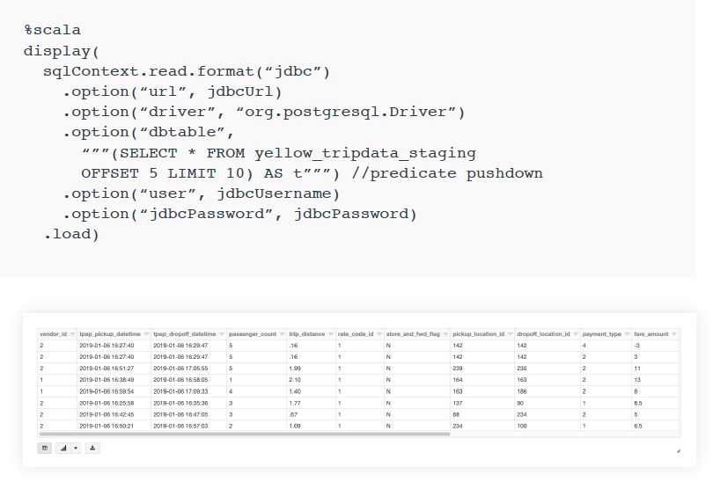Select the payment_type column header
The height and width of the screenshot is (482, 713).
click(x=602, y=335)
